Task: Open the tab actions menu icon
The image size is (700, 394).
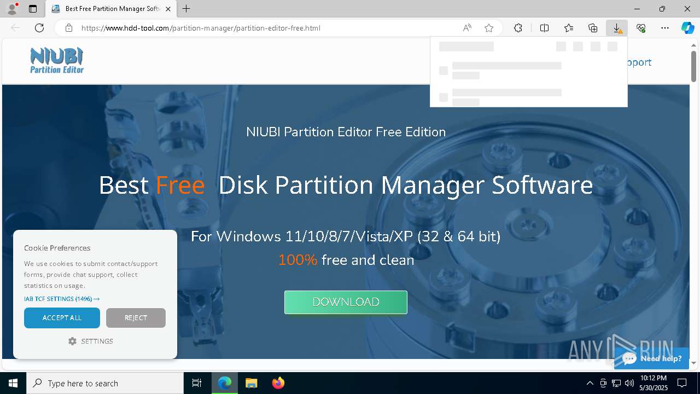Action: coord(33,9)
